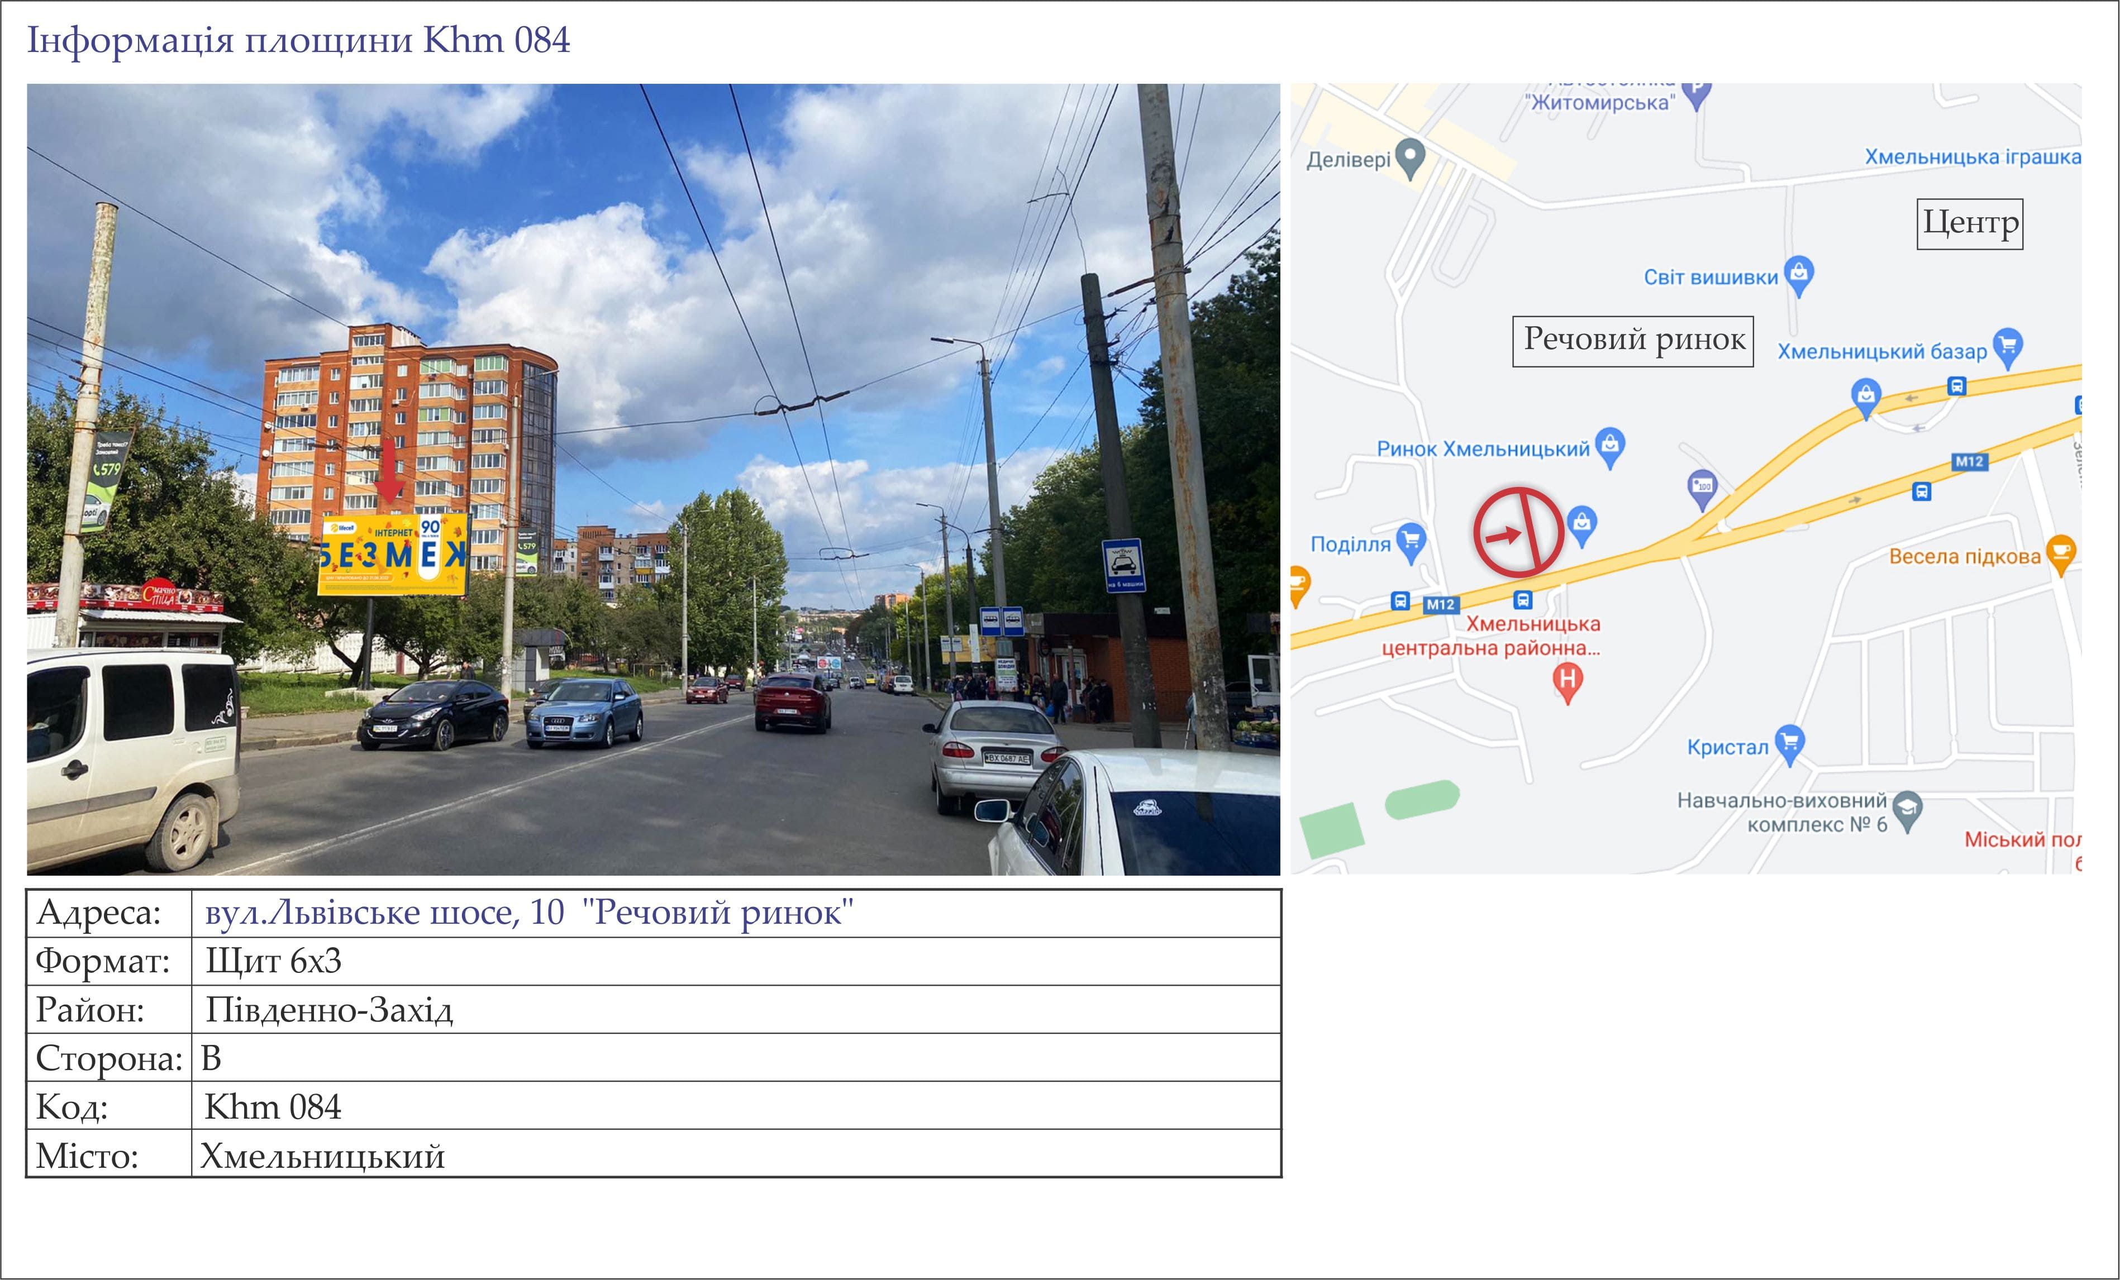Click the M12 road badge near Хмельницький базар
The width and height of the screenshot is (2120, 1280).
[x=1969, y=462]
